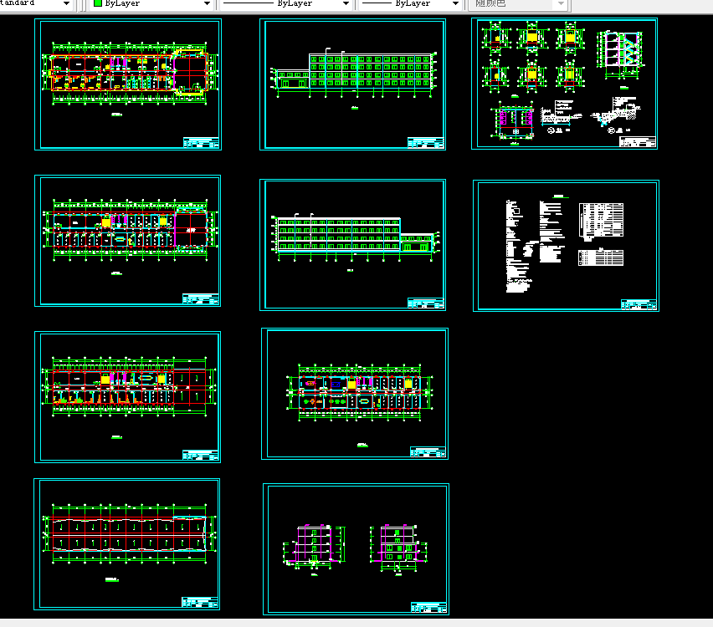Select the smaller floor plan sheet in middle column

(x=355, y=394)
